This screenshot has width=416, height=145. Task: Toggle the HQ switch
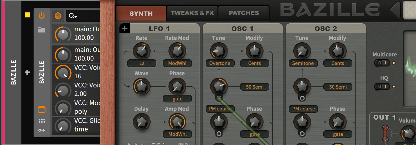tap(382, 87)
